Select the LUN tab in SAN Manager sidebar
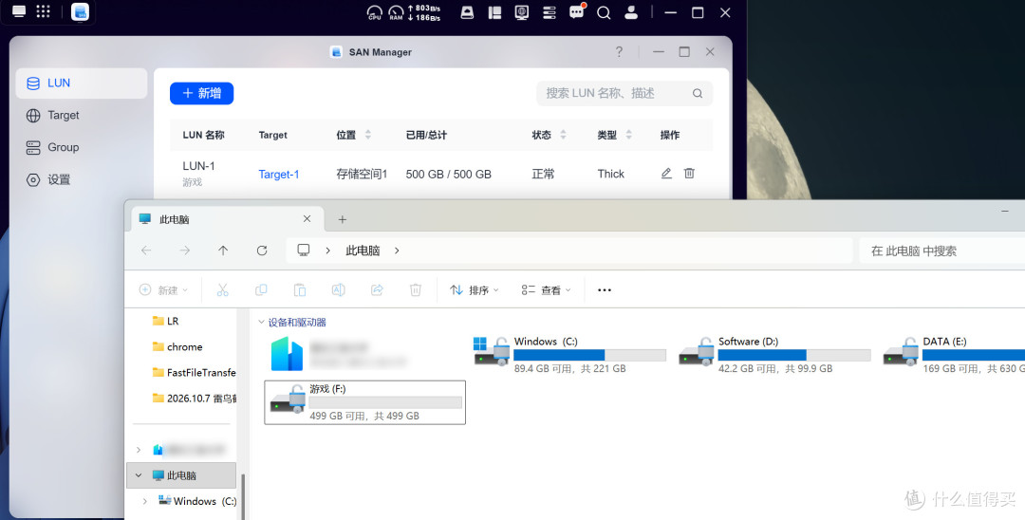 81,83
